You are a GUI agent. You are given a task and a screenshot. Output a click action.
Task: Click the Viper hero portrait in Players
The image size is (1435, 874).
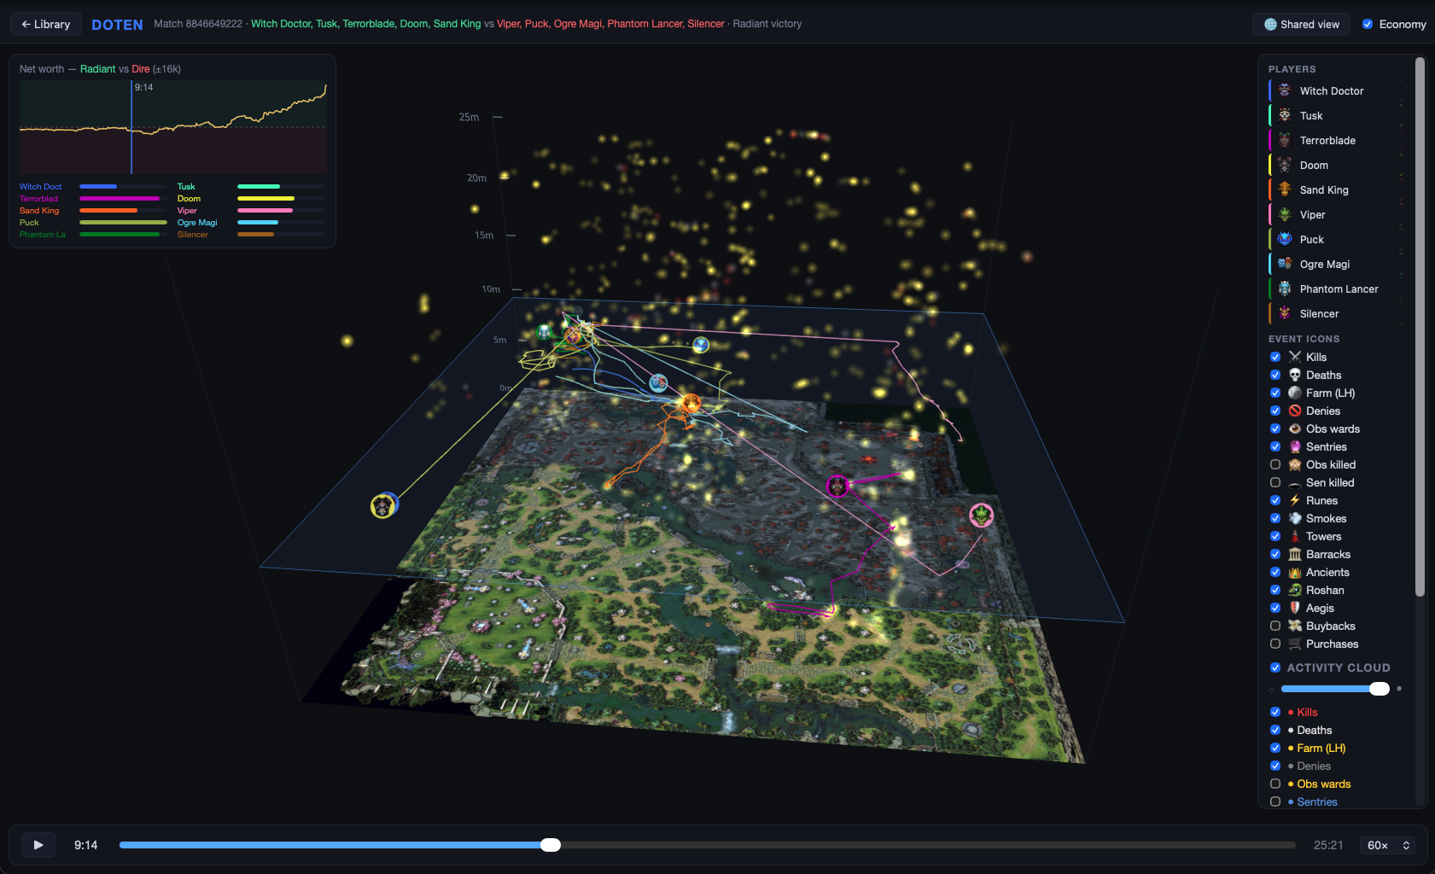coord(1285,214)
